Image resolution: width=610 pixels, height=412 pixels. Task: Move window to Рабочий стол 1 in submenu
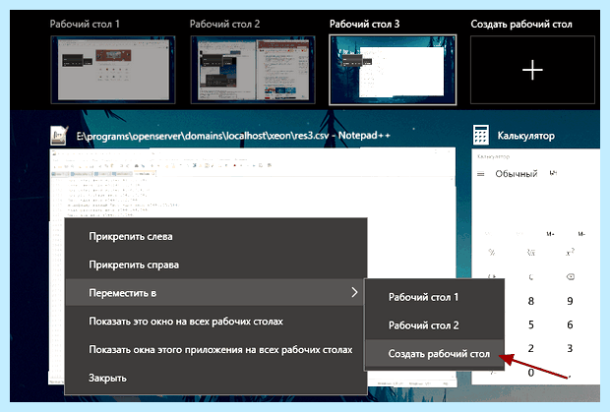(x=435, y=297)
